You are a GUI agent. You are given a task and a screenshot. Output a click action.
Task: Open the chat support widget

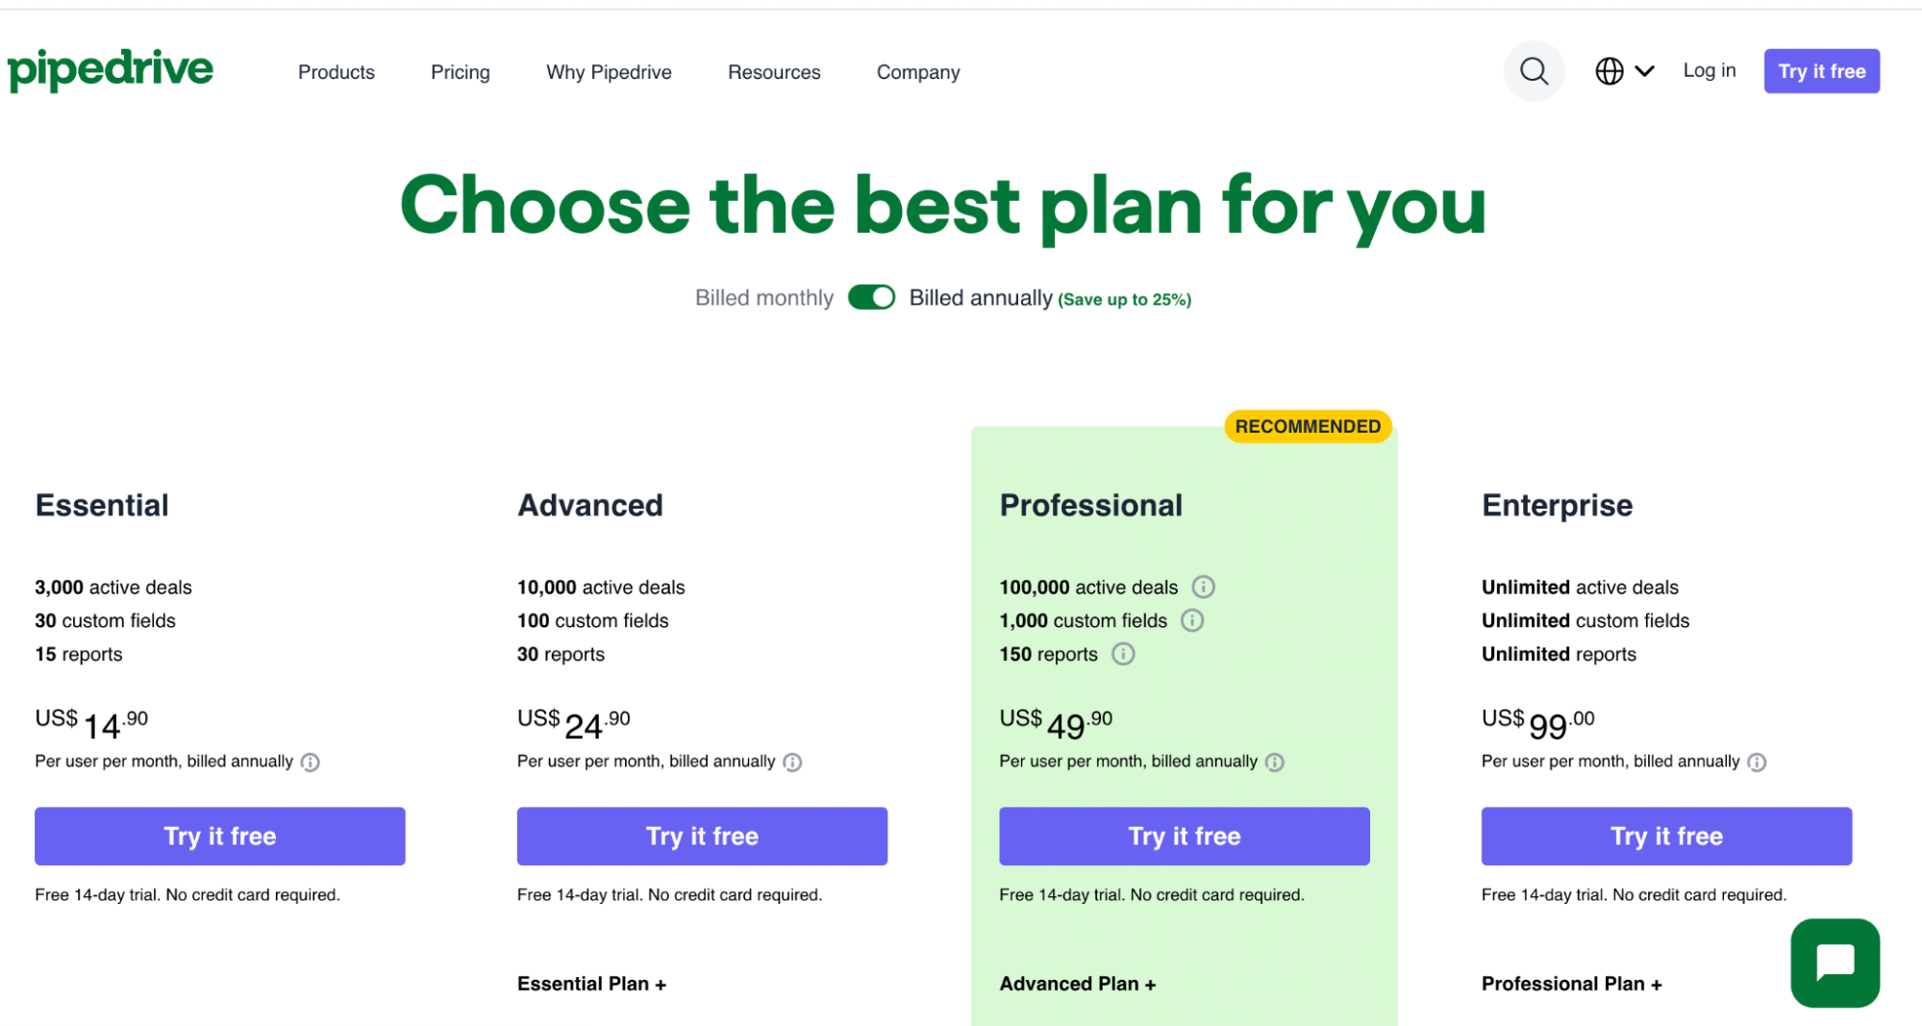(1835, 963)
